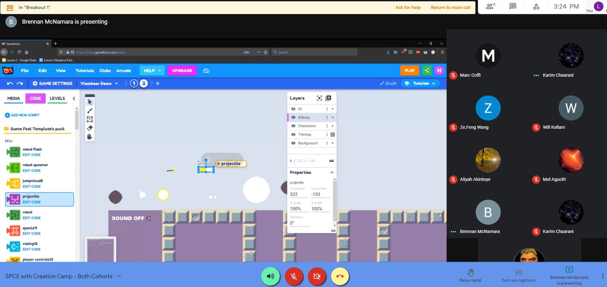Click Ask for help link
This screenshot has width=607, height=287.
[408, 8]
